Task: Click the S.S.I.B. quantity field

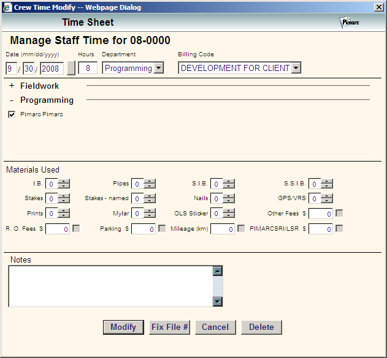Action: 315,184
